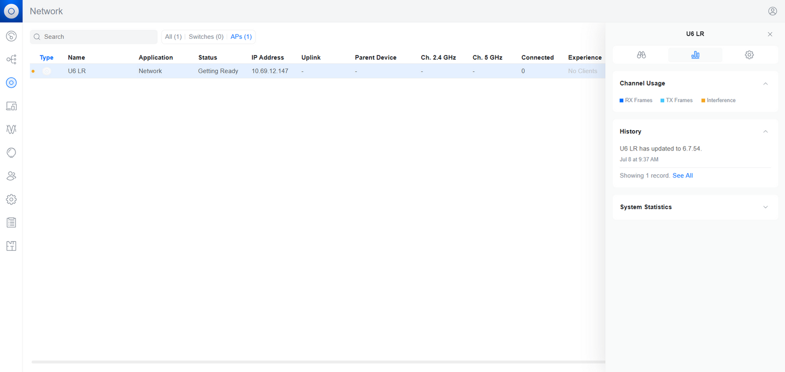This screenshot has width=785, height=372.
Task: Filter the device list by All (1)
Action: tap(173, 37)
